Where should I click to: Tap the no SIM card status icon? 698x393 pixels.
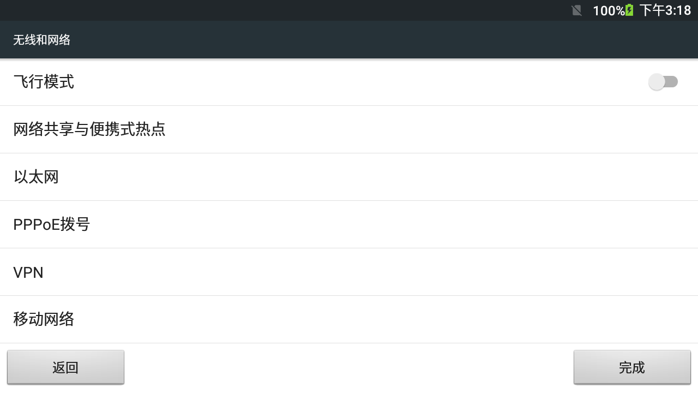(x=576, y=10)
